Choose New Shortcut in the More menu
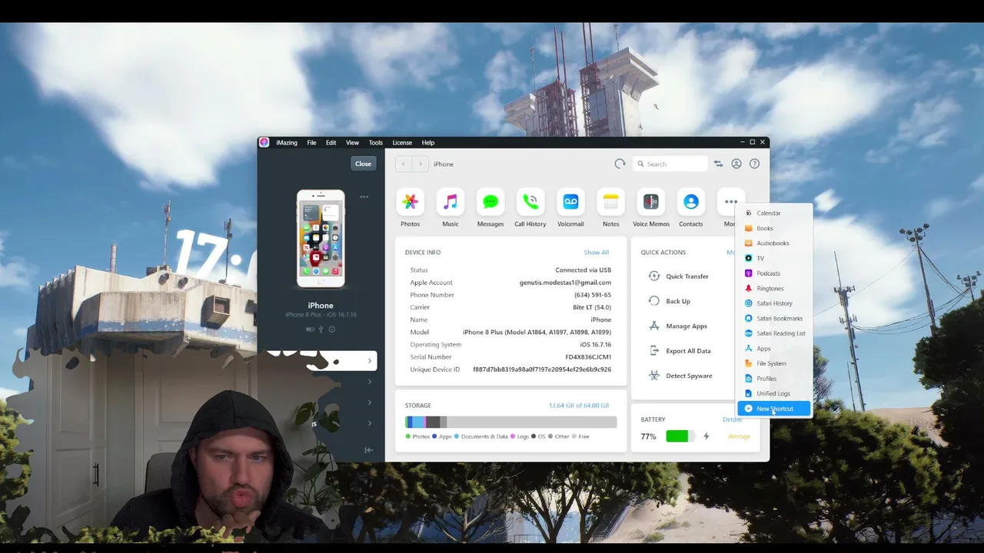Viewport: 984px width, 553px height. [774, 409]
